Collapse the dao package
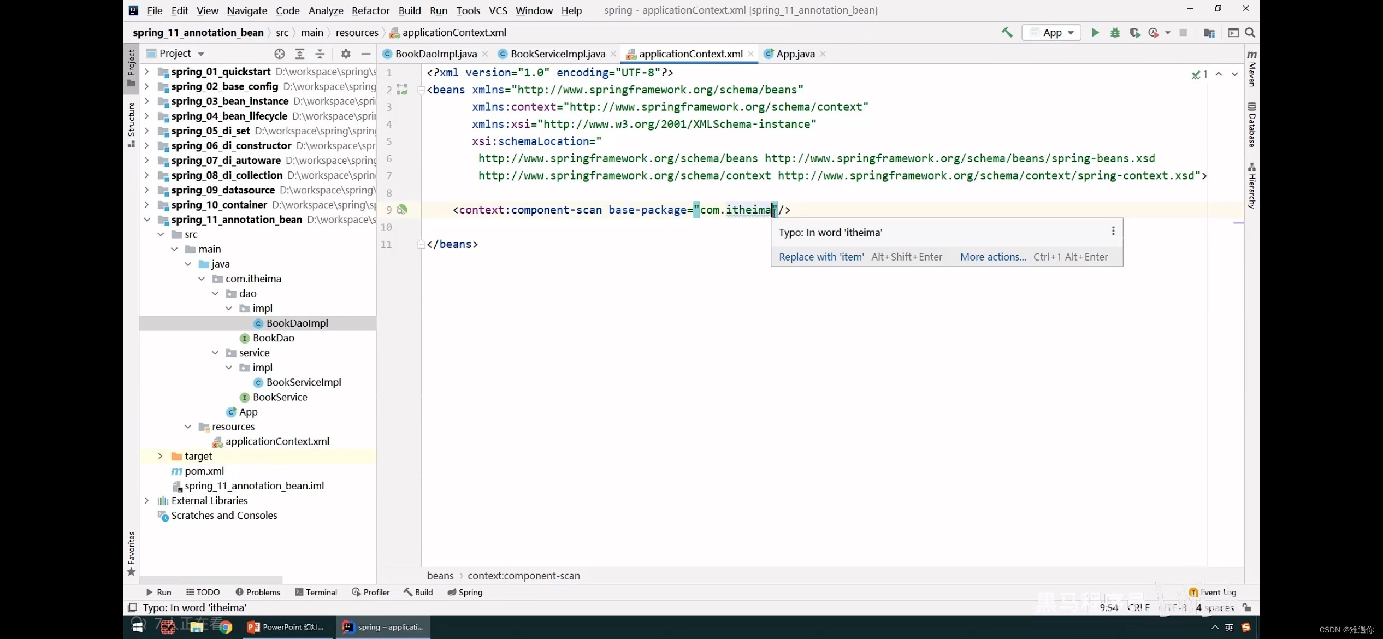This screenshot has height=639, width=1383. click(x=215, y=293)
